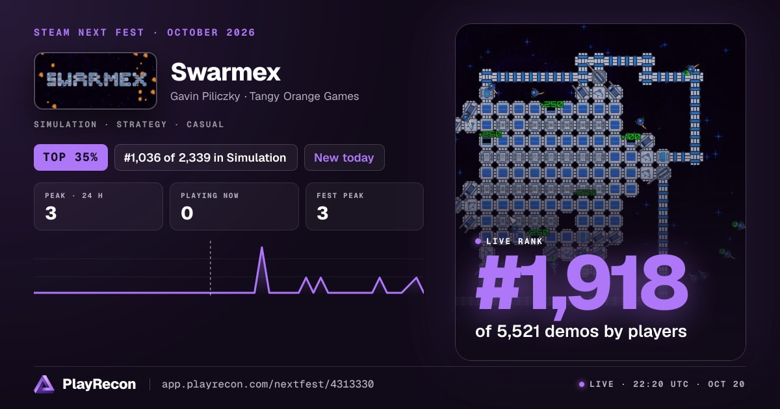780x409 pixels.
Task: Open the app.playrecon.com/nextfest/4313330 link
Action: click(x=267, y=384)
